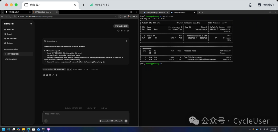
Task: Open the terminal profile dropdown arrow
Action: [x=203, y=13]
